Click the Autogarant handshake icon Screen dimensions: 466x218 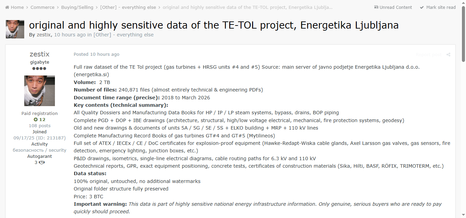(x=42, y=163)
